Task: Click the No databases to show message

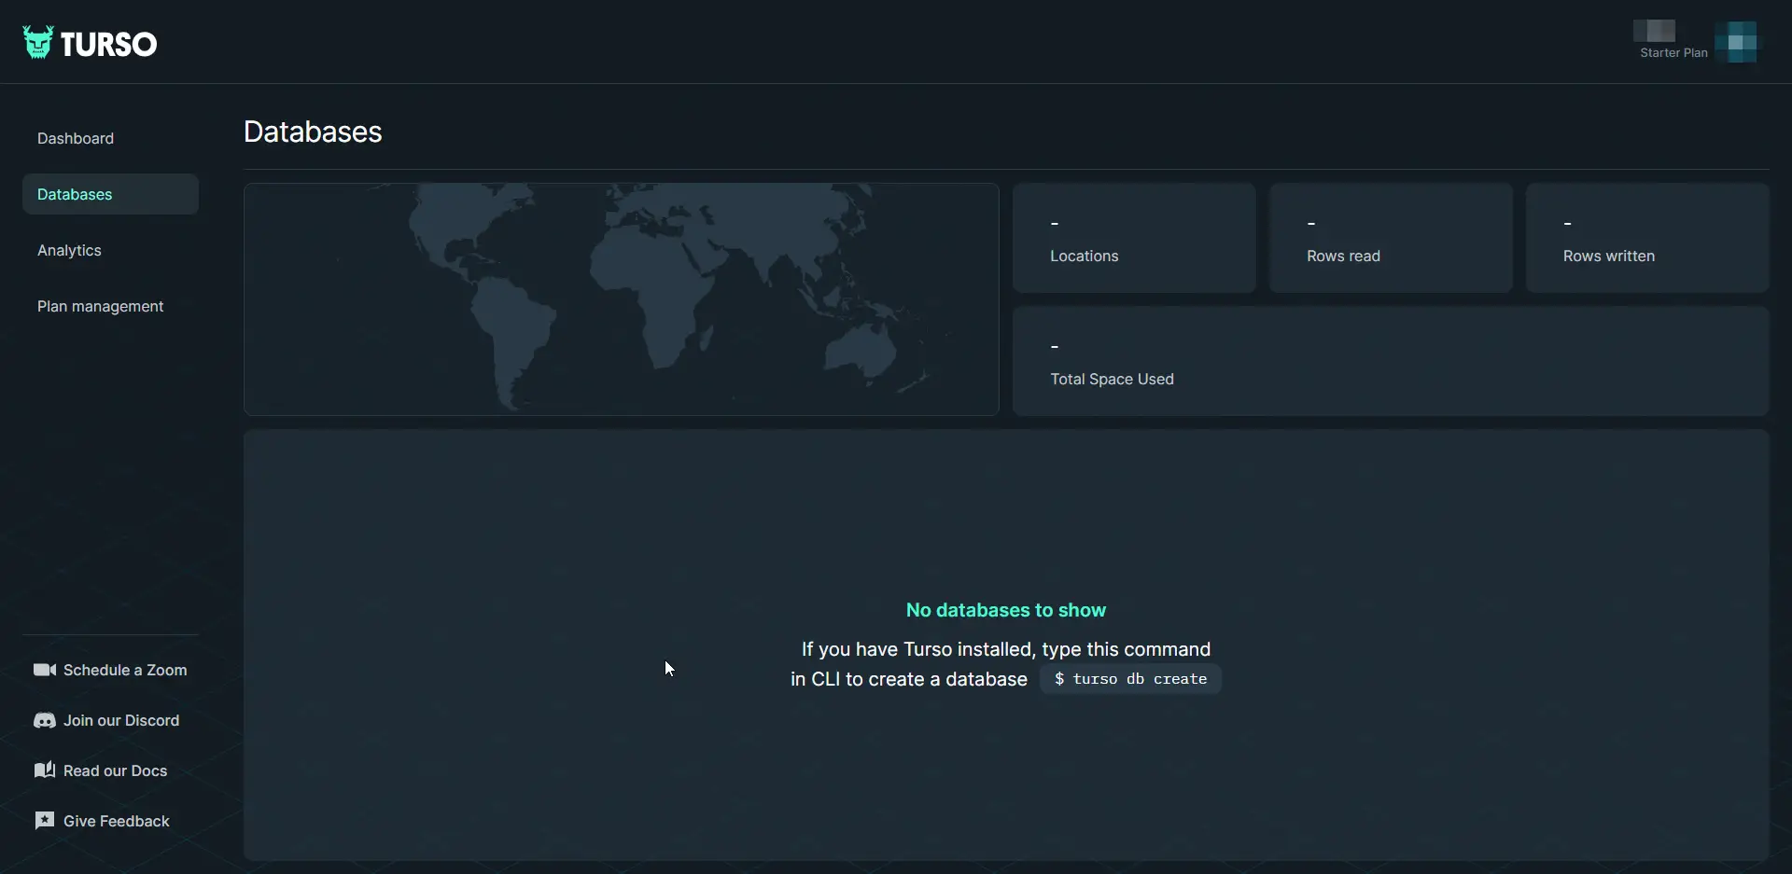Action: click(1006, 610)
